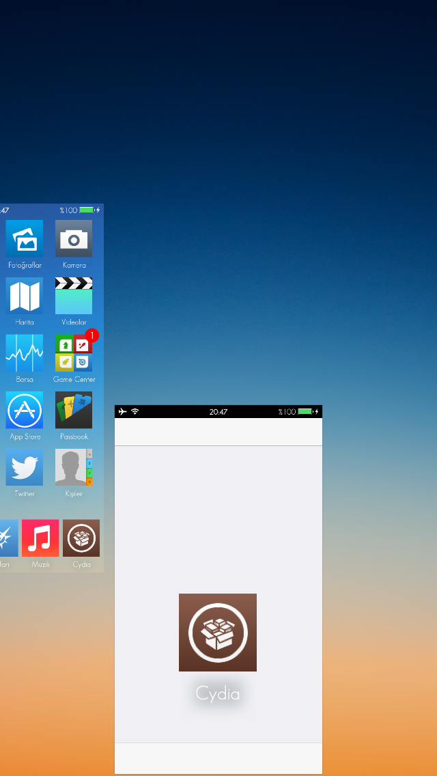
Task: Tap the Wi-Fi status icon
Action: point(135,411)
